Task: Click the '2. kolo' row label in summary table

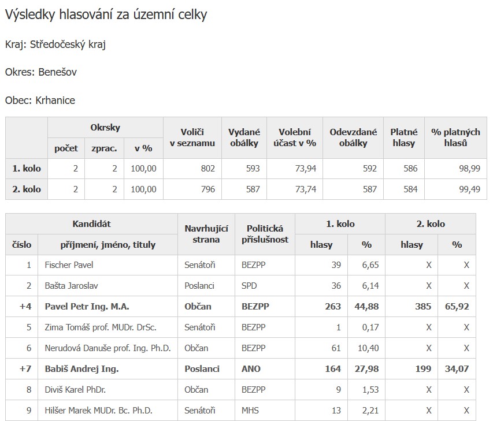Action: pos(27,189)
